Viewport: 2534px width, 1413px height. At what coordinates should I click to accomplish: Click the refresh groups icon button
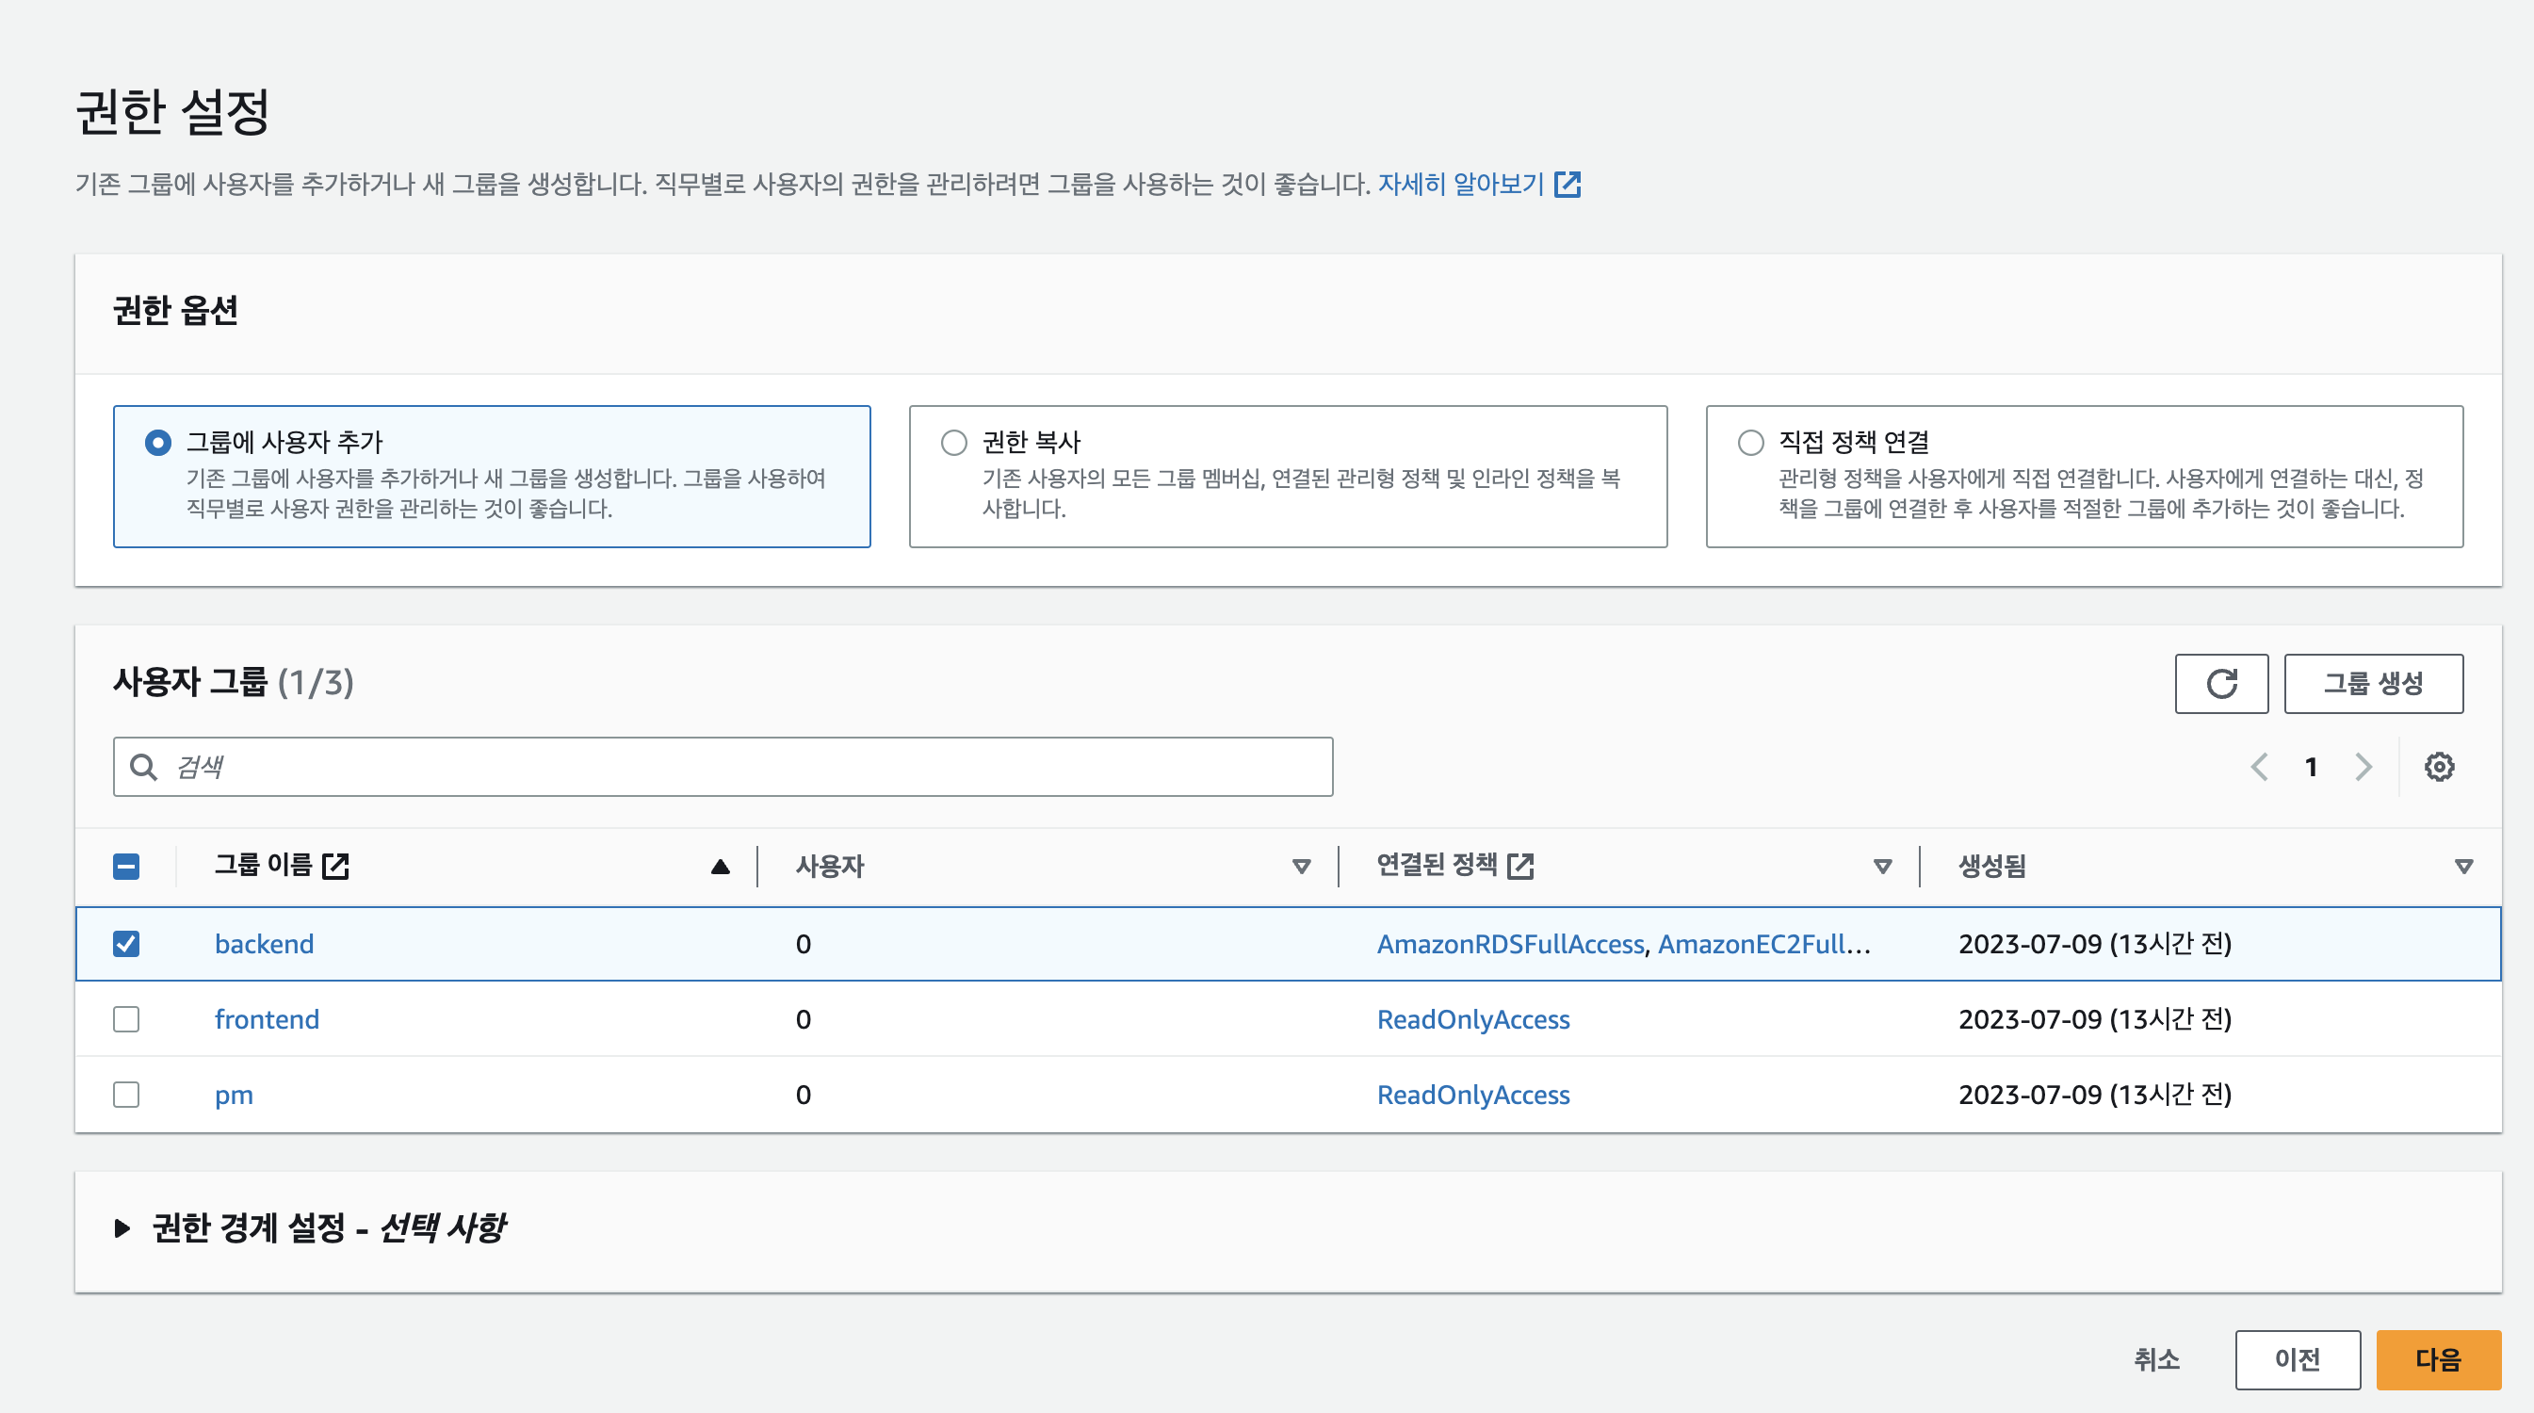point(2220,683)
